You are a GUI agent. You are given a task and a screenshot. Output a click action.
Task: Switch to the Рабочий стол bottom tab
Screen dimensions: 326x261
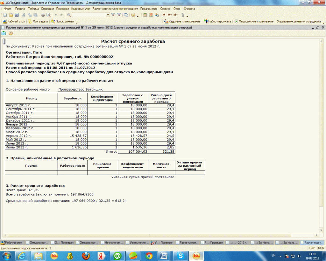12,243
